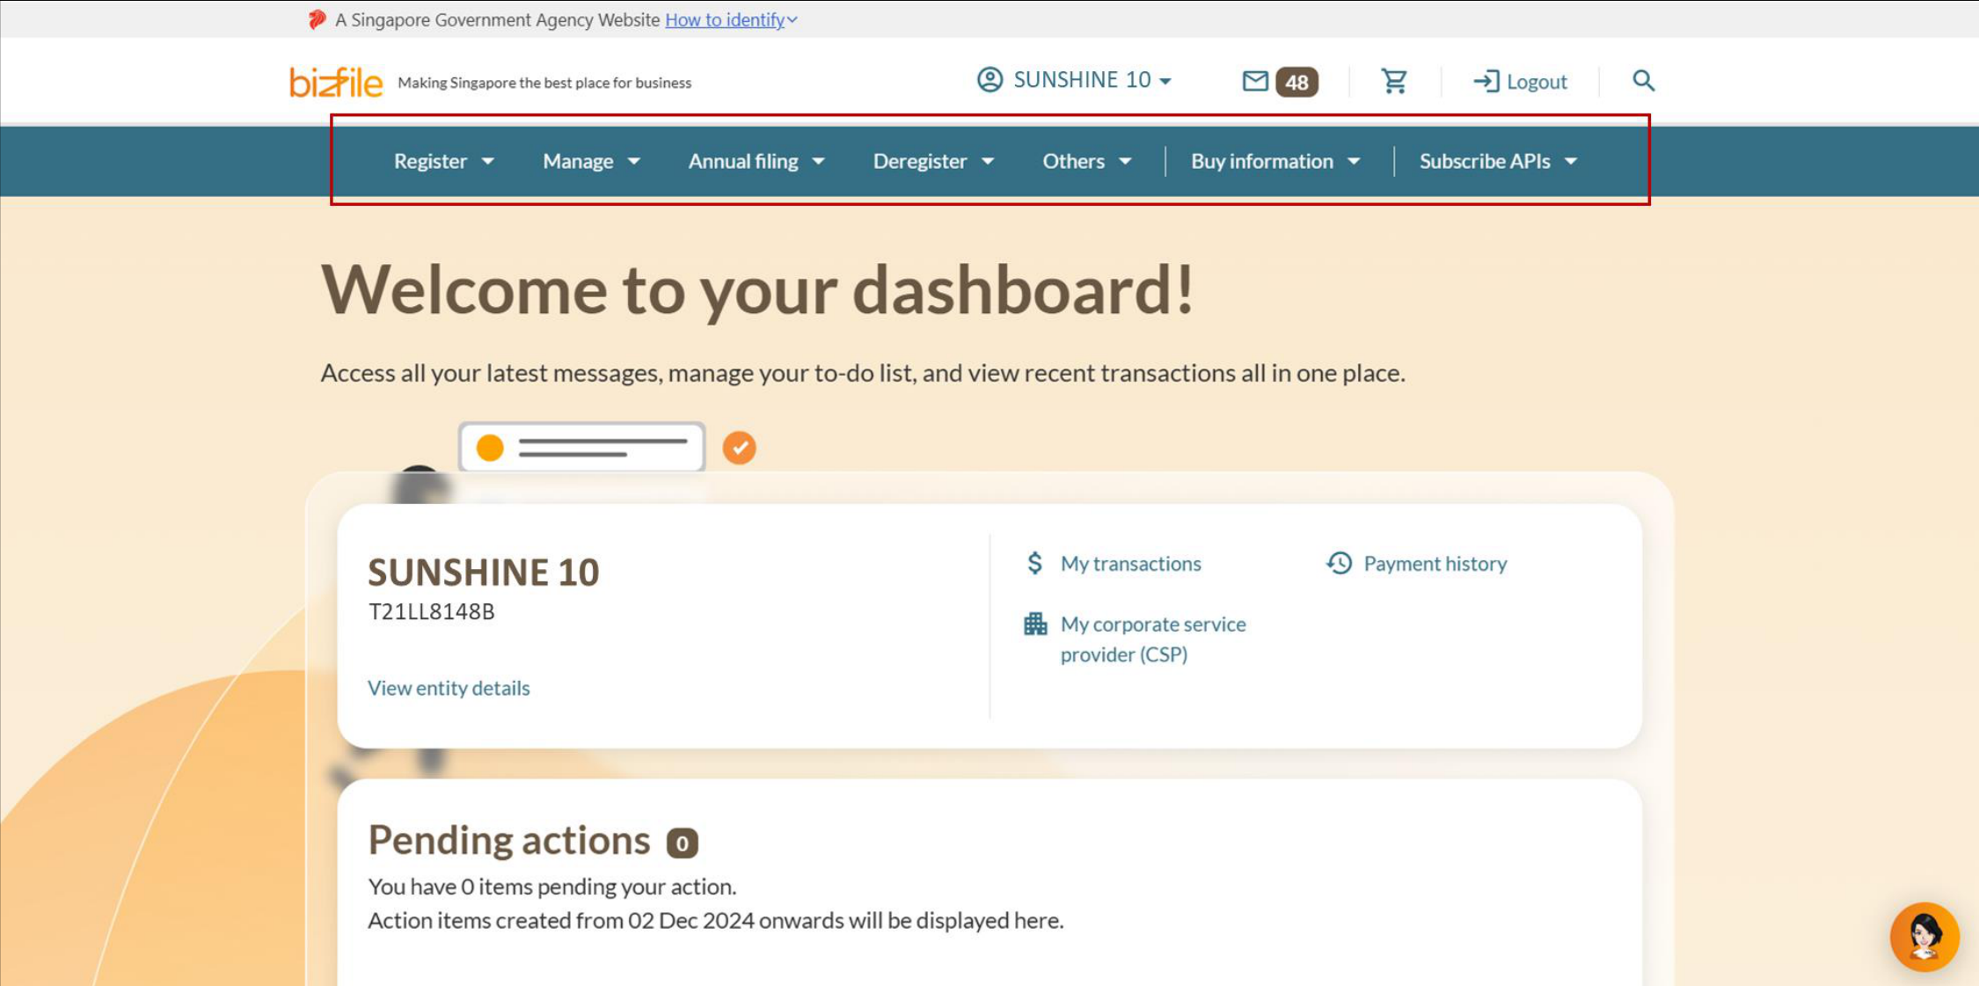Open View entity details link

tap(449, 688)
